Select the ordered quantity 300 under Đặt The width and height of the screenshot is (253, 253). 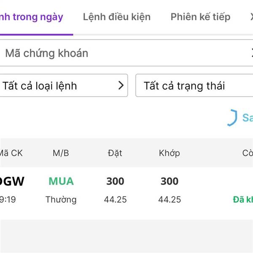pyautogui.click(x=115, y=181)
